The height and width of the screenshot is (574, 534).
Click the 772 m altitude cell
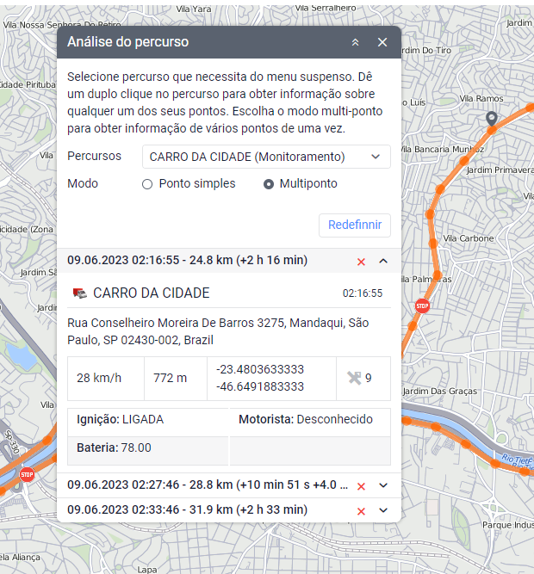pos(176,379)
